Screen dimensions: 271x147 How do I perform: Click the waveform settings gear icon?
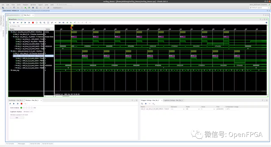coord(266,23)
